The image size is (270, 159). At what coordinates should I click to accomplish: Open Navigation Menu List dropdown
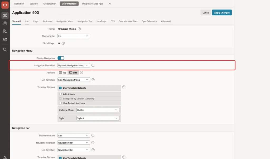click(x=74, y=65)
